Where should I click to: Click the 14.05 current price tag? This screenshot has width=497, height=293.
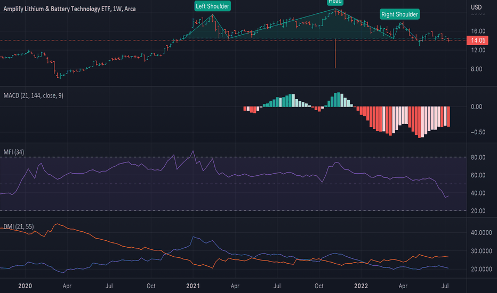pyautogui.click(x=478, y=40)
